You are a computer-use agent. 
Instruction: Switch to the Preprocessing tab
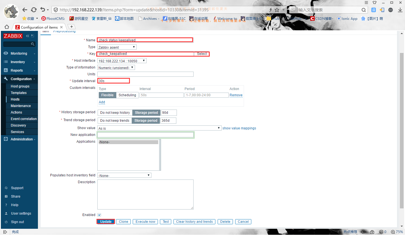click(x=64, y=31)
